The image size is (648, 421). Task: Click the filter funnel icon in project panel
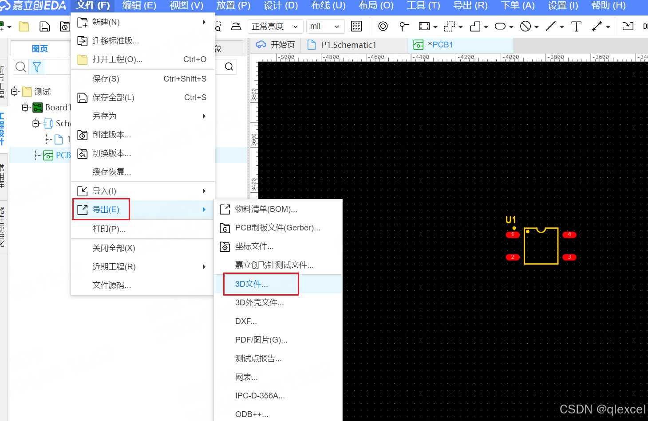coord(37,67)
